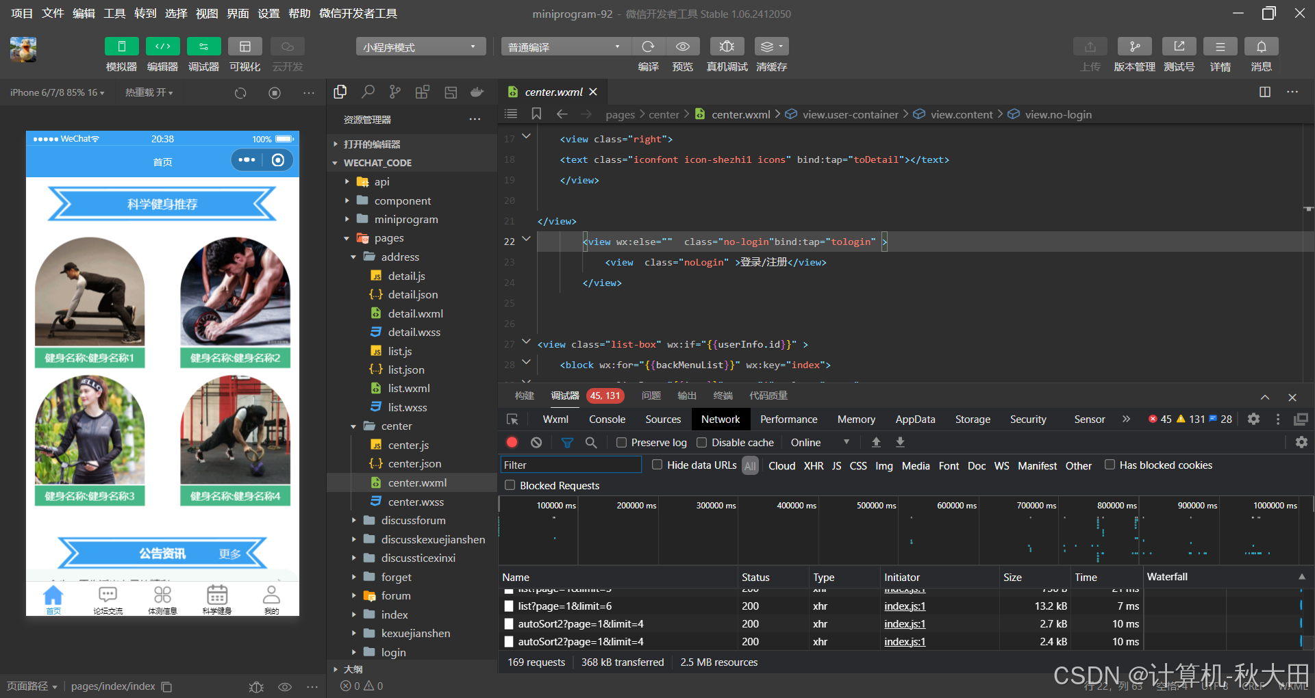Image resolution: width=1315 pixels, height=698 pixels.
Task: Filter requests by XHR
Action: (813, 465)
